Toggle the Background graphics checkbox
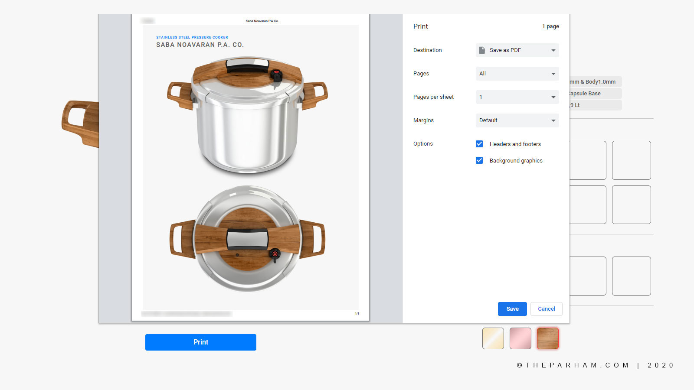Viewport: 694px width, 390px height. (x=479, y=160)
